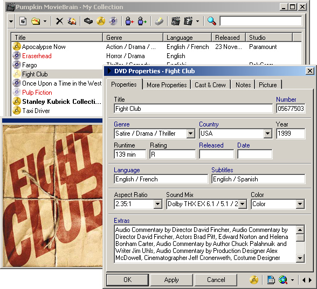Viewport: 317px width, 289px height.
Task: Click the Subtitles field English / Spanish
Action: coord(258,179)
